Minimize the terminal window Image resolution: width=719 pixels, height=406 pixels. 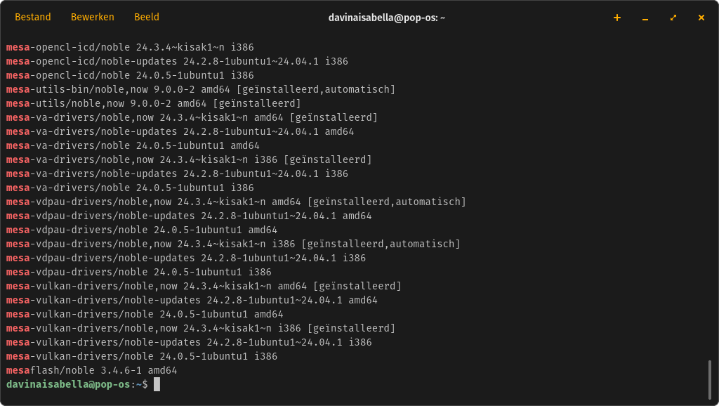(645, 18)
